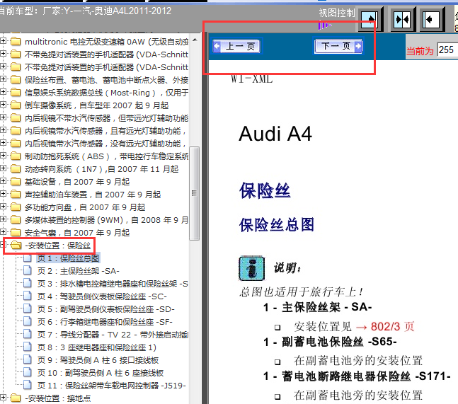Image resolution: width=458 pixels, height=404 pixels.
Task: Click the 副蓄电池保险丝 -S65- entry
Action: click(339, 342)
